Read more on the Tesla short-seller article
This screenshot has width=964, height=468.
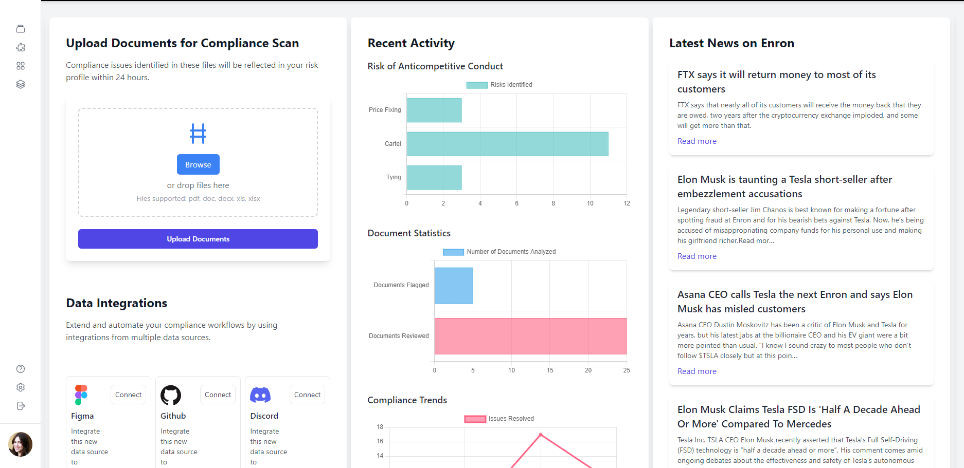tap(697, 256)
